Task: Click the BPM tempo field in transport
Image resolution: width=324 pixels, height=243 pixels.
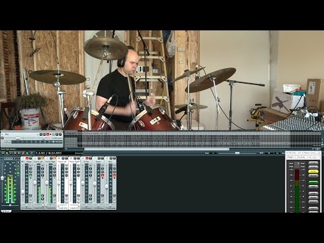Action: (x=269, y=153)
